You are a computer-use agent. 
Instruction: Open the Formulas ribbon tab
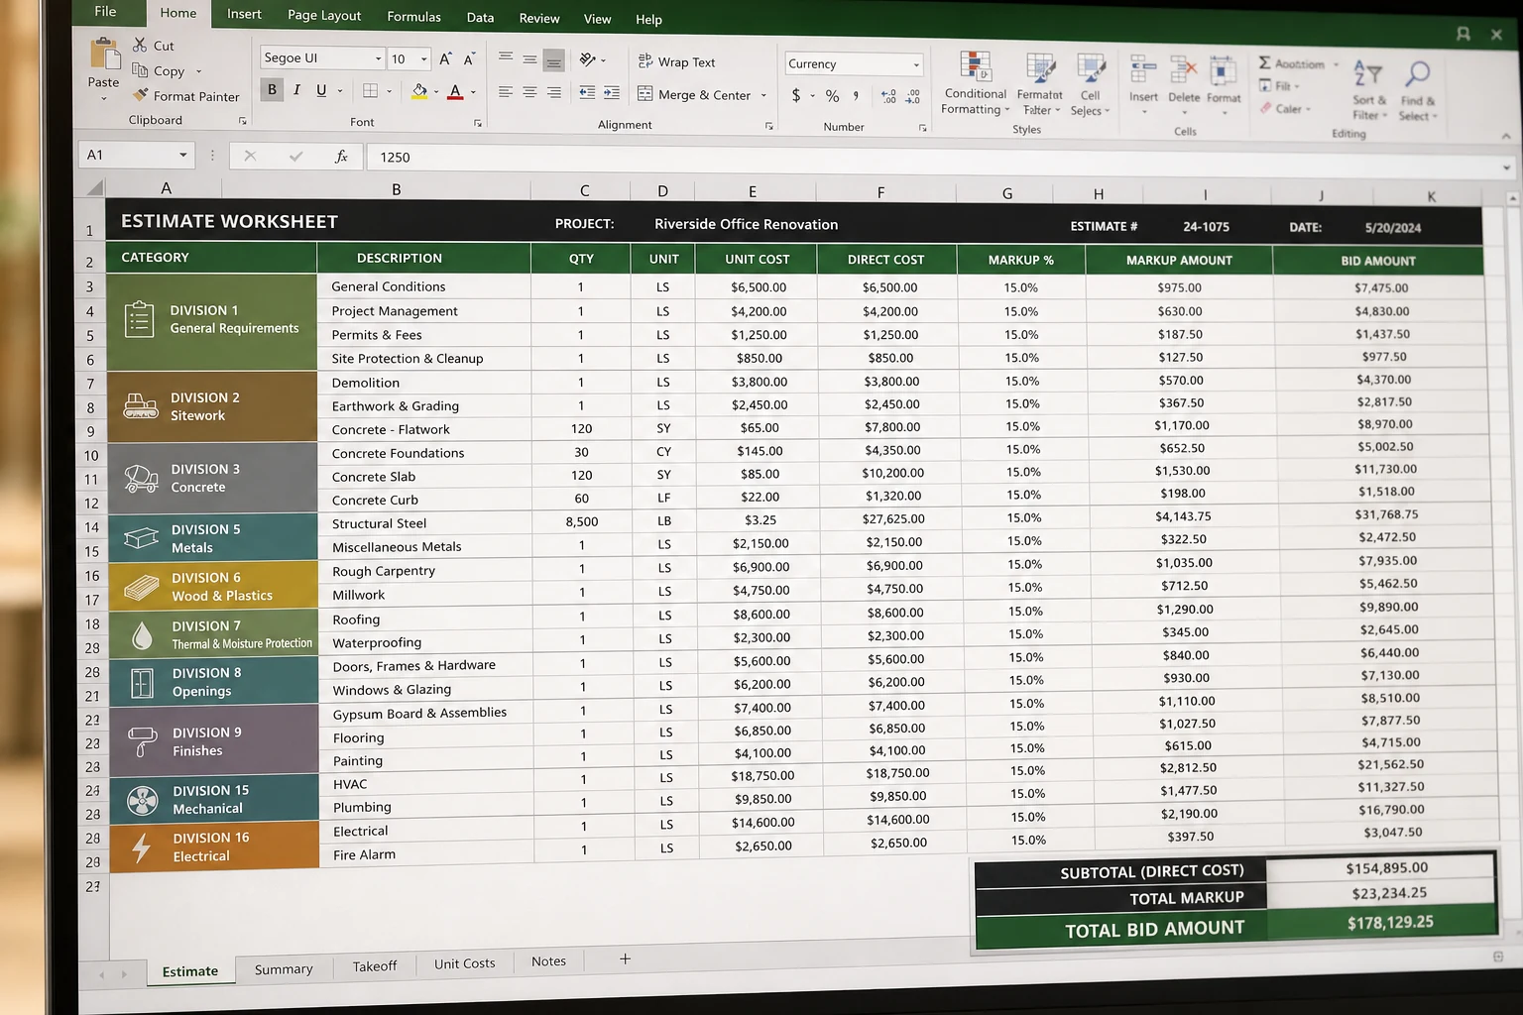(413, 17)
